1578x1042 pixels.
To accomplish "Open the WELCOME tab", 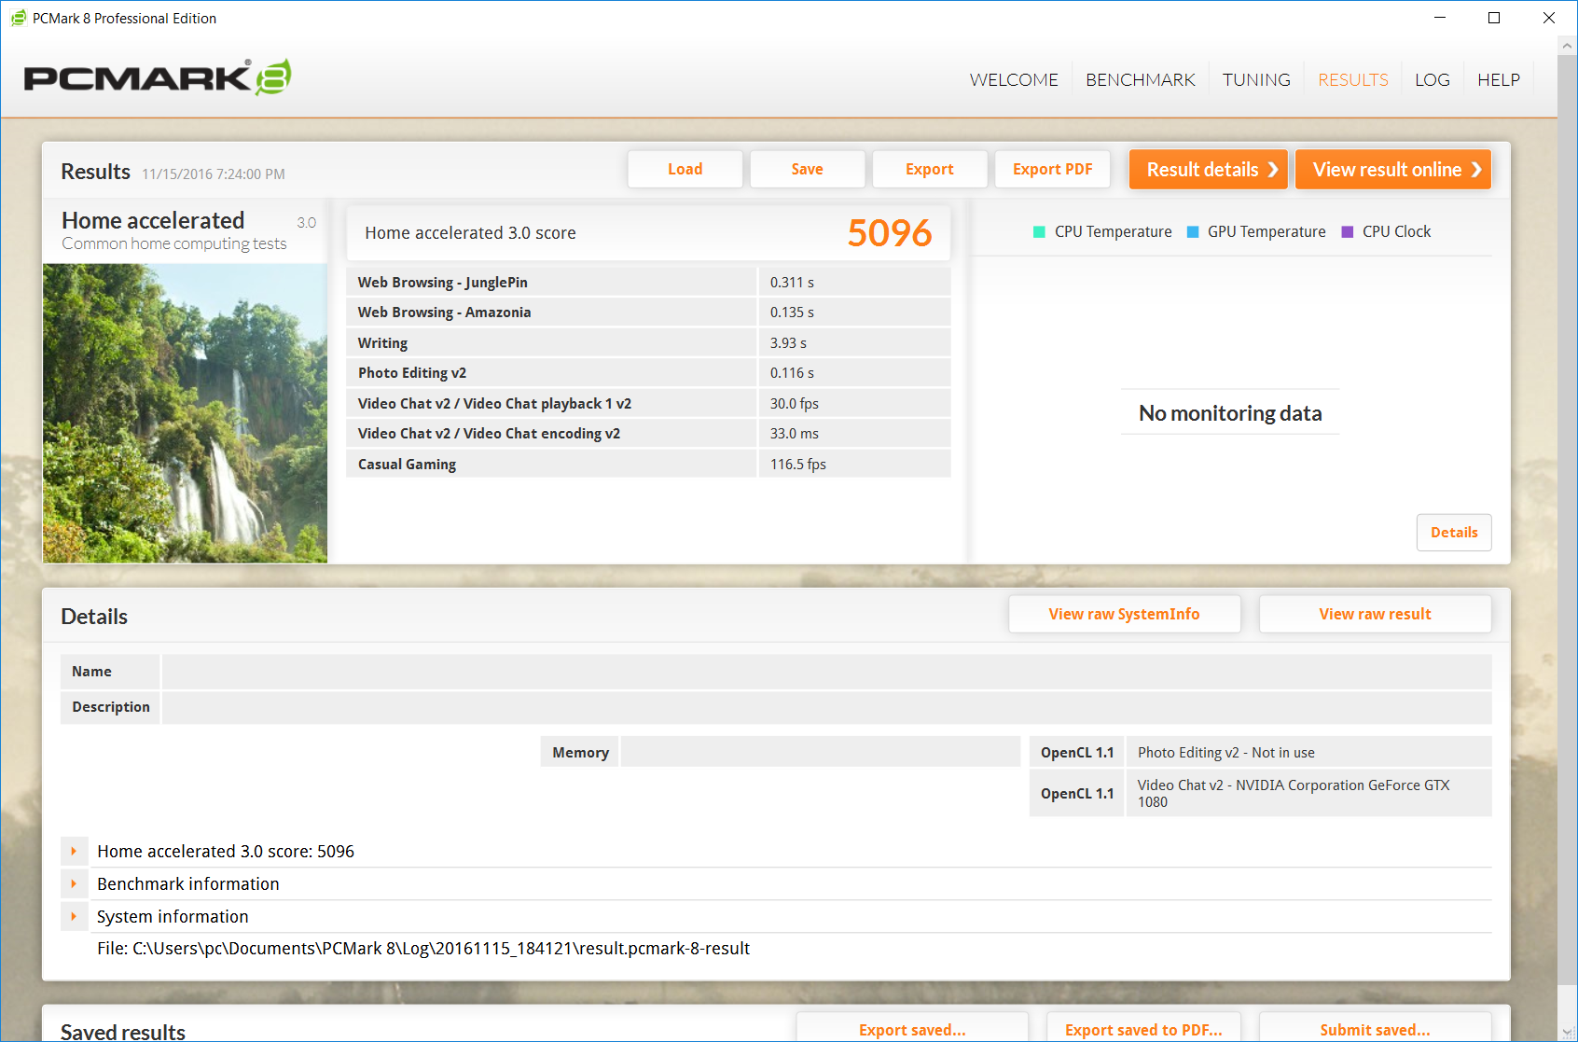I will [1014, 79].
